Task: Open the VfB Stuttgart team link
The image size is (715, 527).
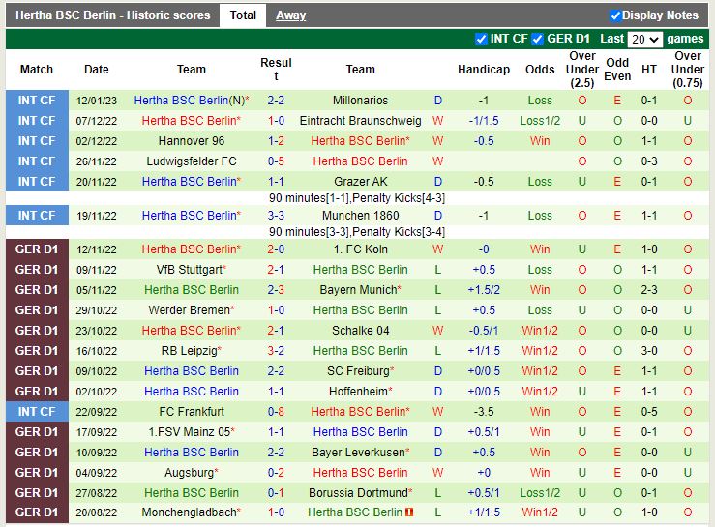Action: (x=192, y=270)
